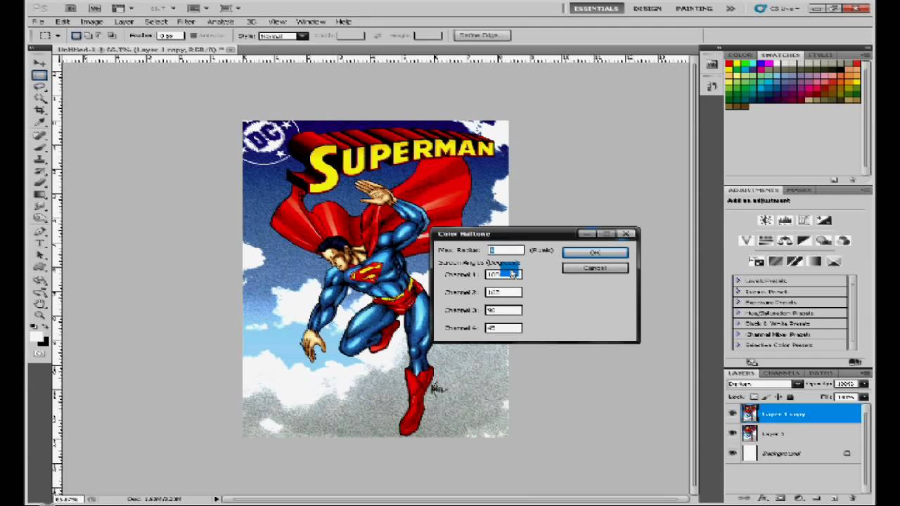Viewport: 900px width, 506px height.
Task: Hide the Layer 1 layer
Action: coord(732,433)
